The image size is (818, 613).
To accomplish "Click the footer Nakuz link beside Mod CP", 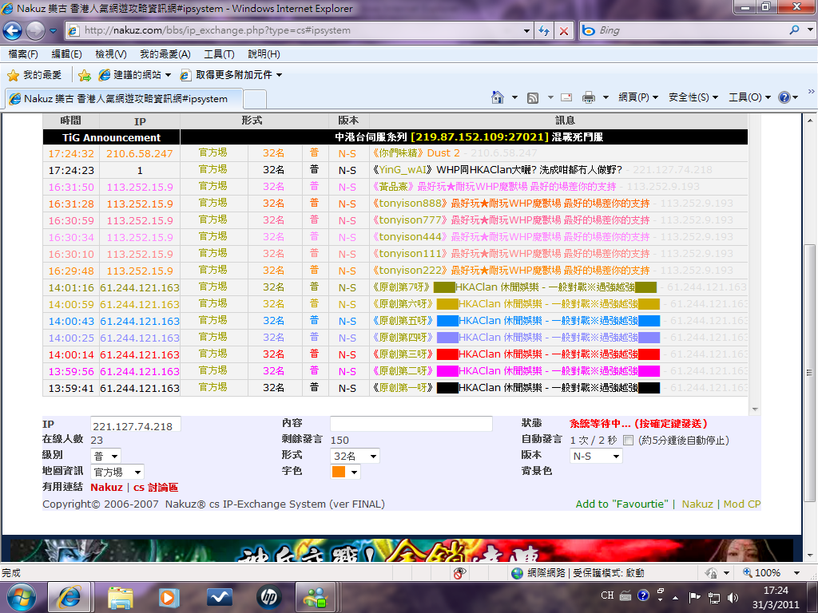I will tap(697, 504).
